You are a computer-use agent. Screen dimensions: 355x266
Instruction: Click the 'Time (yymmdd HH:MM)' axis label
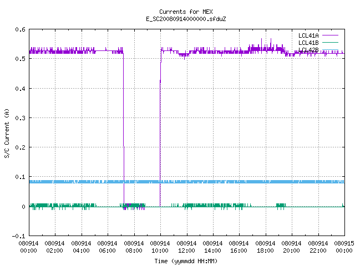tap(186, 261)
